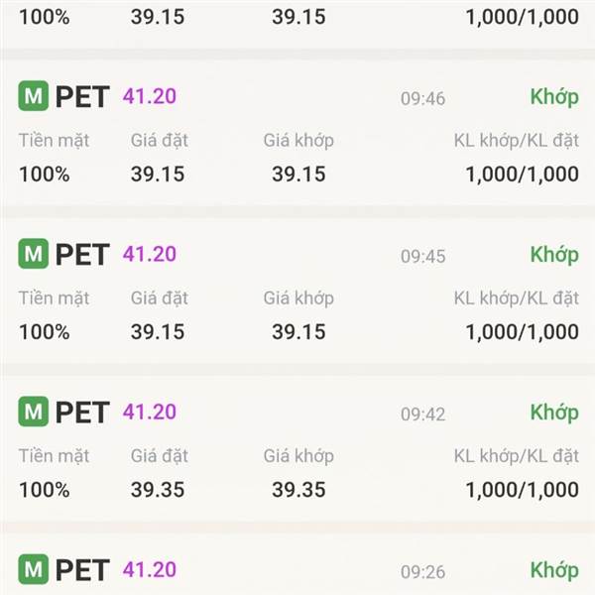Click the Khớp status on the 09:46 order
The width and height of the screenshot is (595, 595).
coord(553,96)
